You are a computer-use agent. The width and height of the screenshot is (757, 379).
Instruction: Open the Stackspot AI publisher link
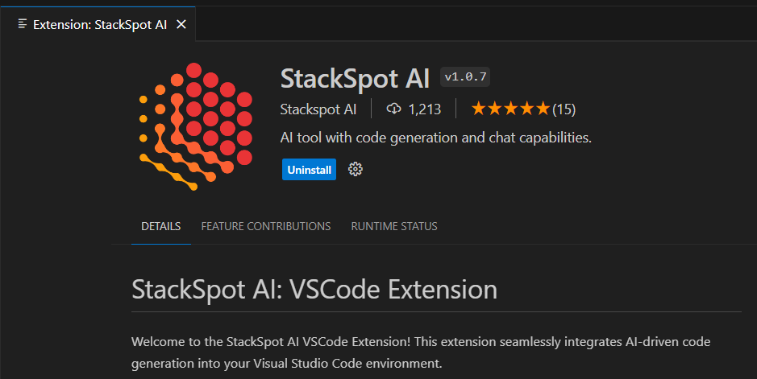tap(318, 109)
